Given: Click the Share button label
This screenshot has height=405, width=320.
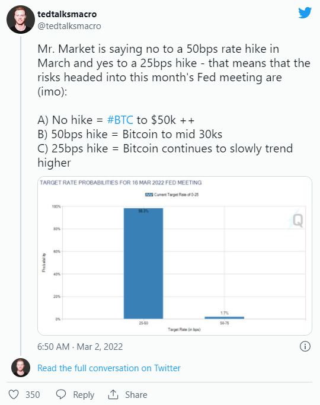Looking at the screenshot, I should [x=136, y=395].
